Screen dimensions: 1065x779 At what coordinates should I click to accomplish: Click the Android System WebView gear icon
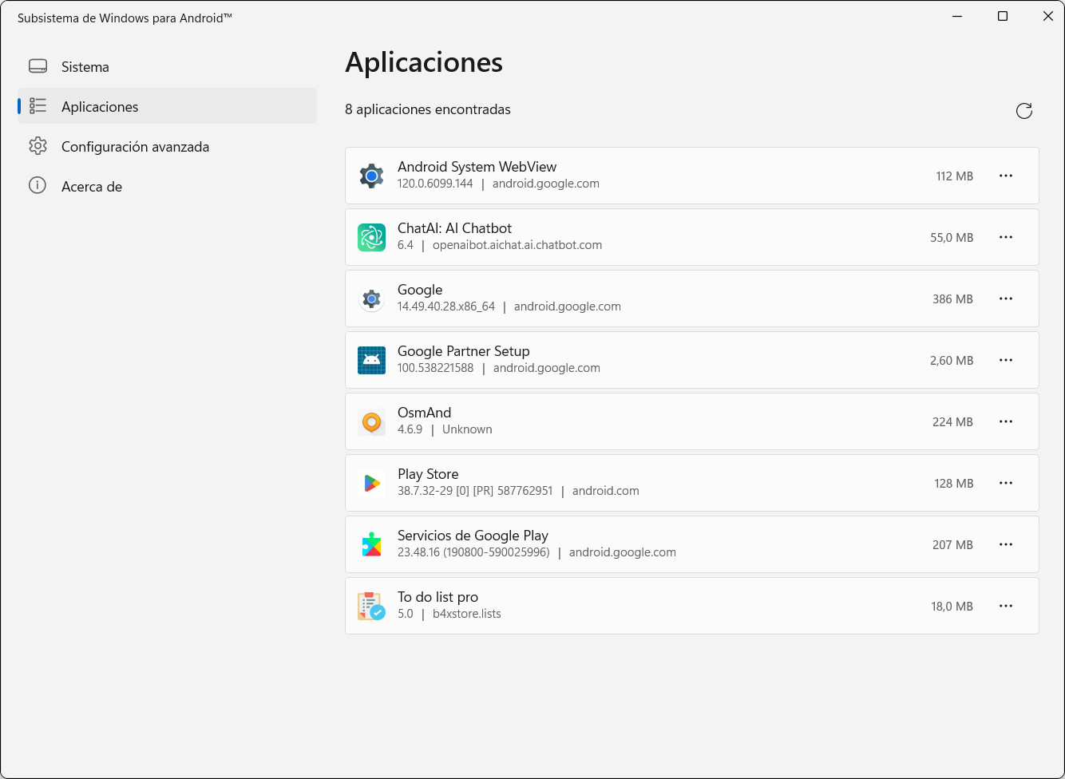click(x=371, y=176)
